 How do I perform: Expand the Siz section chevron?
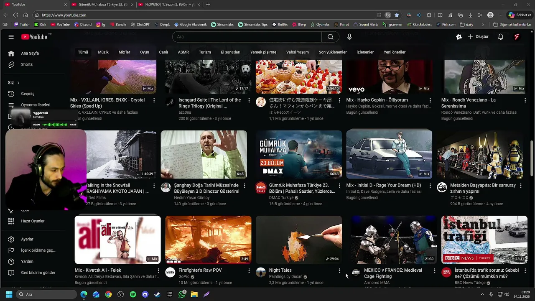(x=18, y=83)
